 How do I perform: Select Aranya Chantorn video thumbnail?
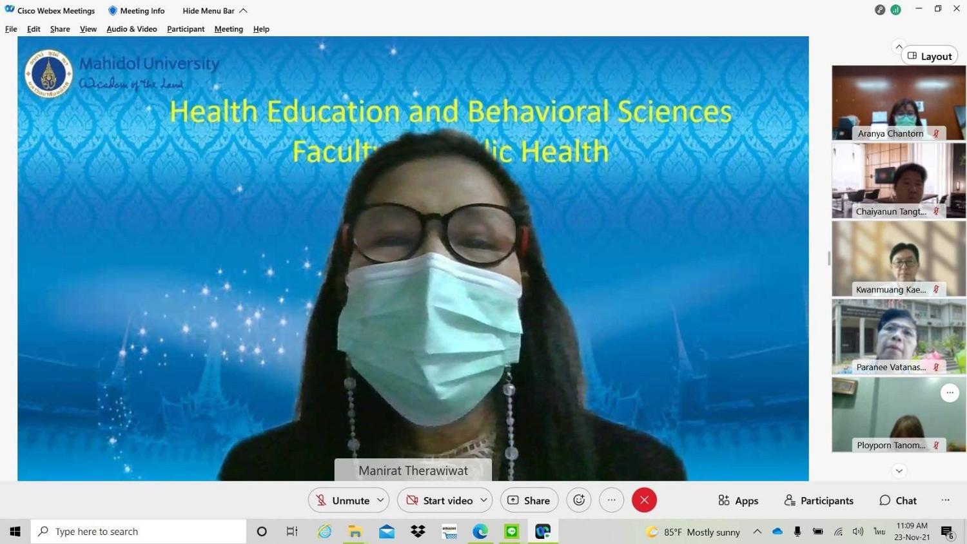click(899, 103)
